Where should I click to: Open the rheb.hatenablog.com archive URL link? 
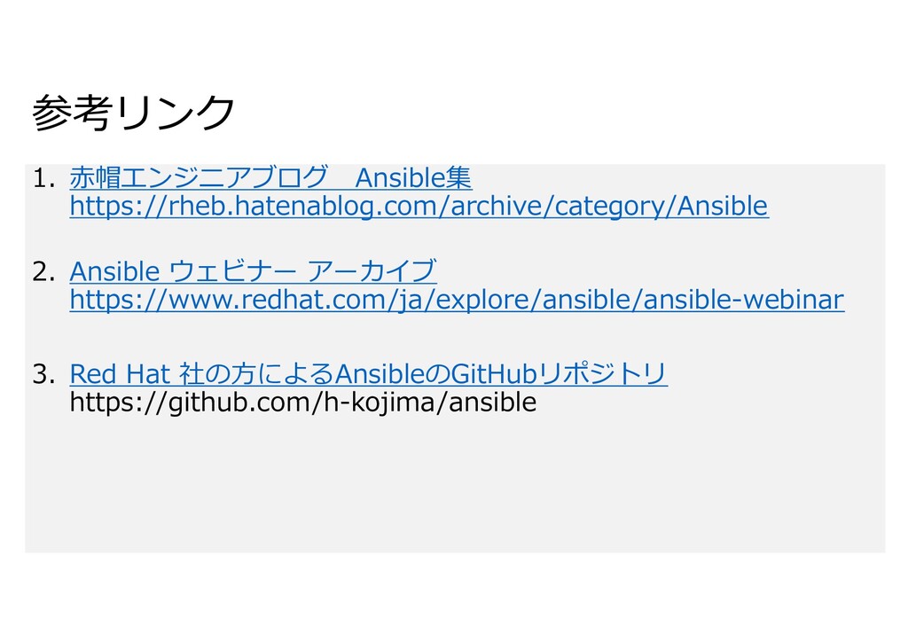click(419, 206)
